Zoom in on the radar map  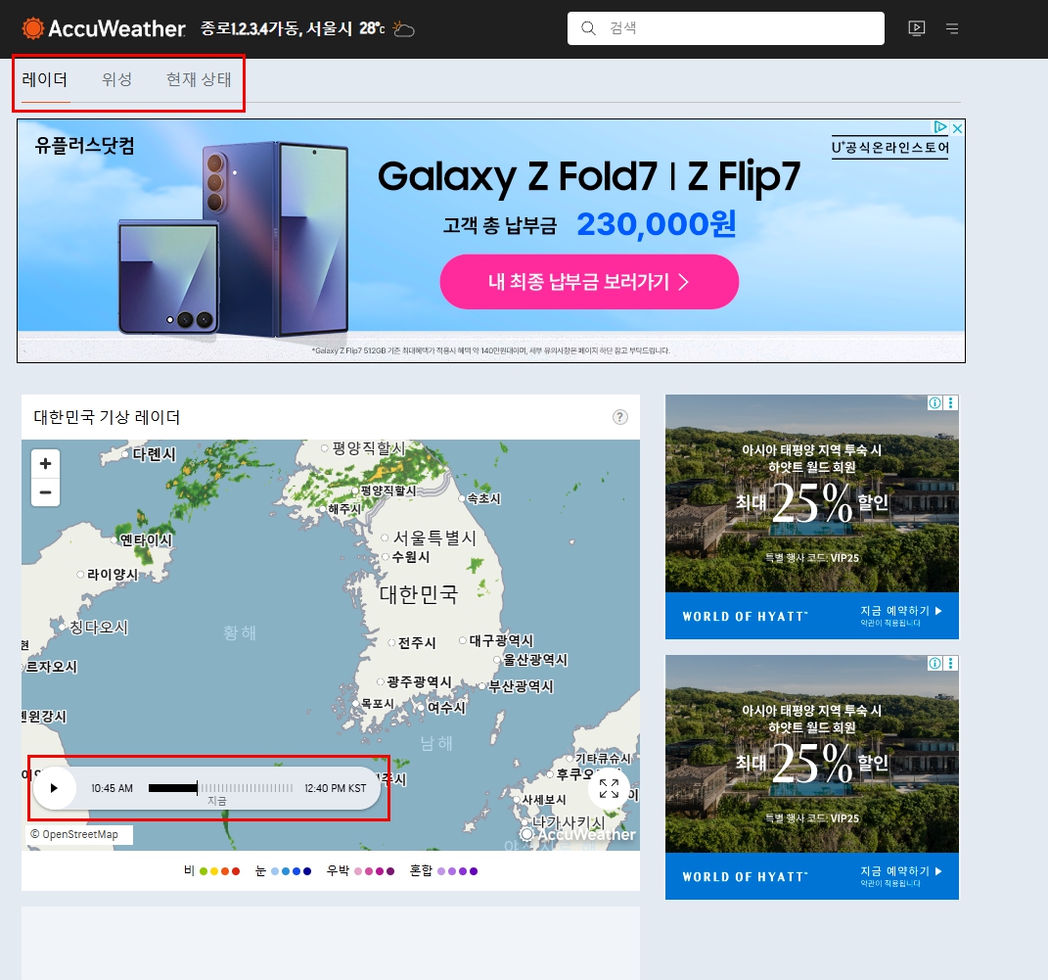tap(45, 463)
